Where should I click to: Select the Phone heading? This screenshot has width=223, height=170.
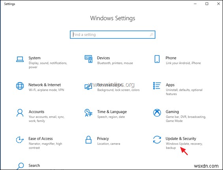tap(171, 58)
